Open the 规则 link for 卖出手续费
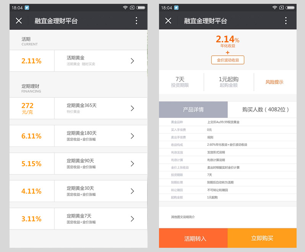The height and width of the screenshot is (252, 305). pyautogui.click(x=210, y=137)
